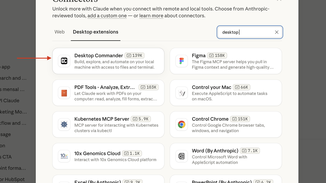
Task: Click the Desktop Commander app icon
Action: pos(64,61)
